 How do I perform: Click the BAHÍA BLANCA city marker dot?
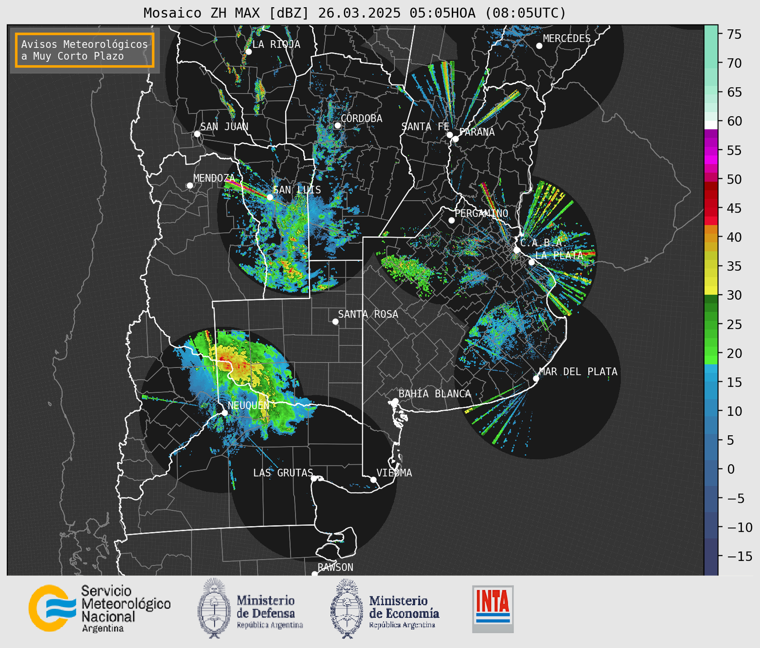(395, 401)
